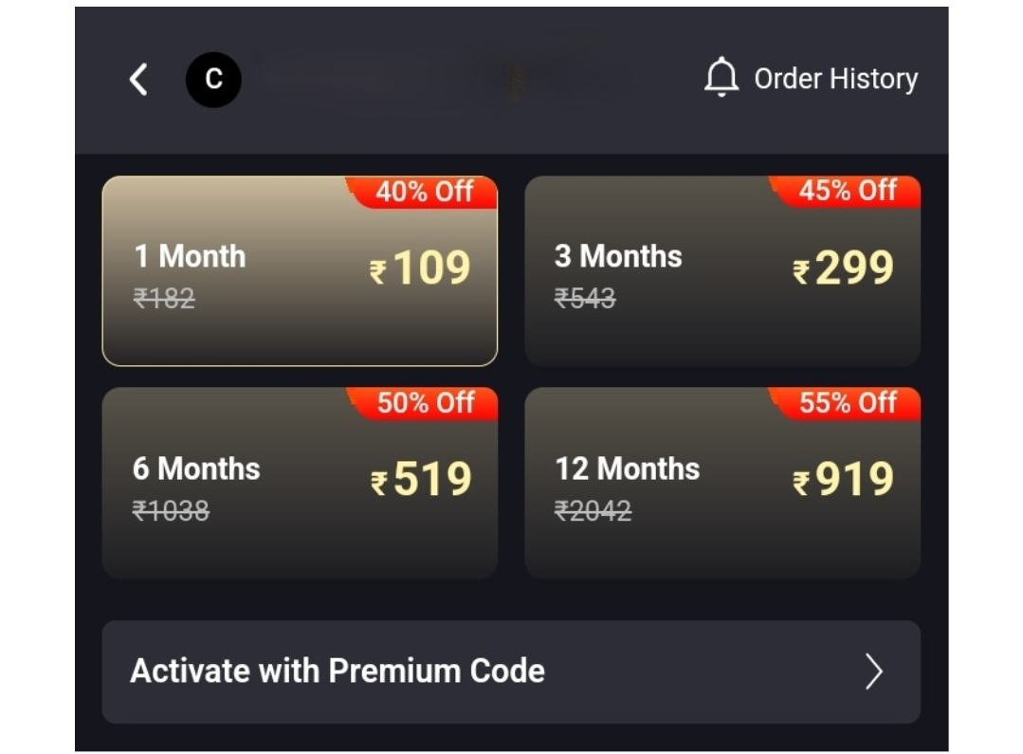Click the struck-through ₹2042 original price
Screen dimensions: 1023x754
(593, 511)
